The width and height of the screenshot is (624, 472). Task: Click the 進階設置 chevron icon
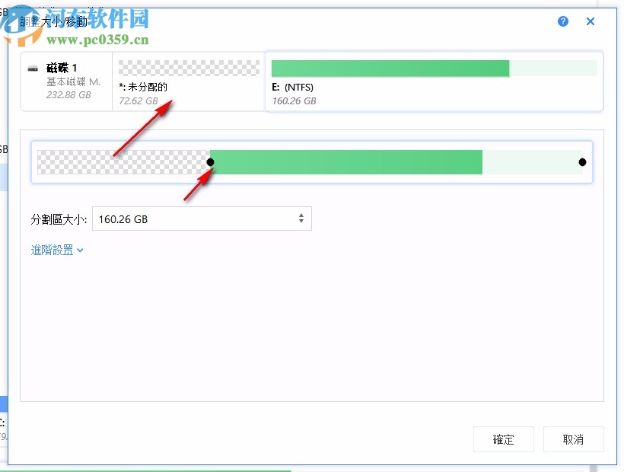pos(80,250)
